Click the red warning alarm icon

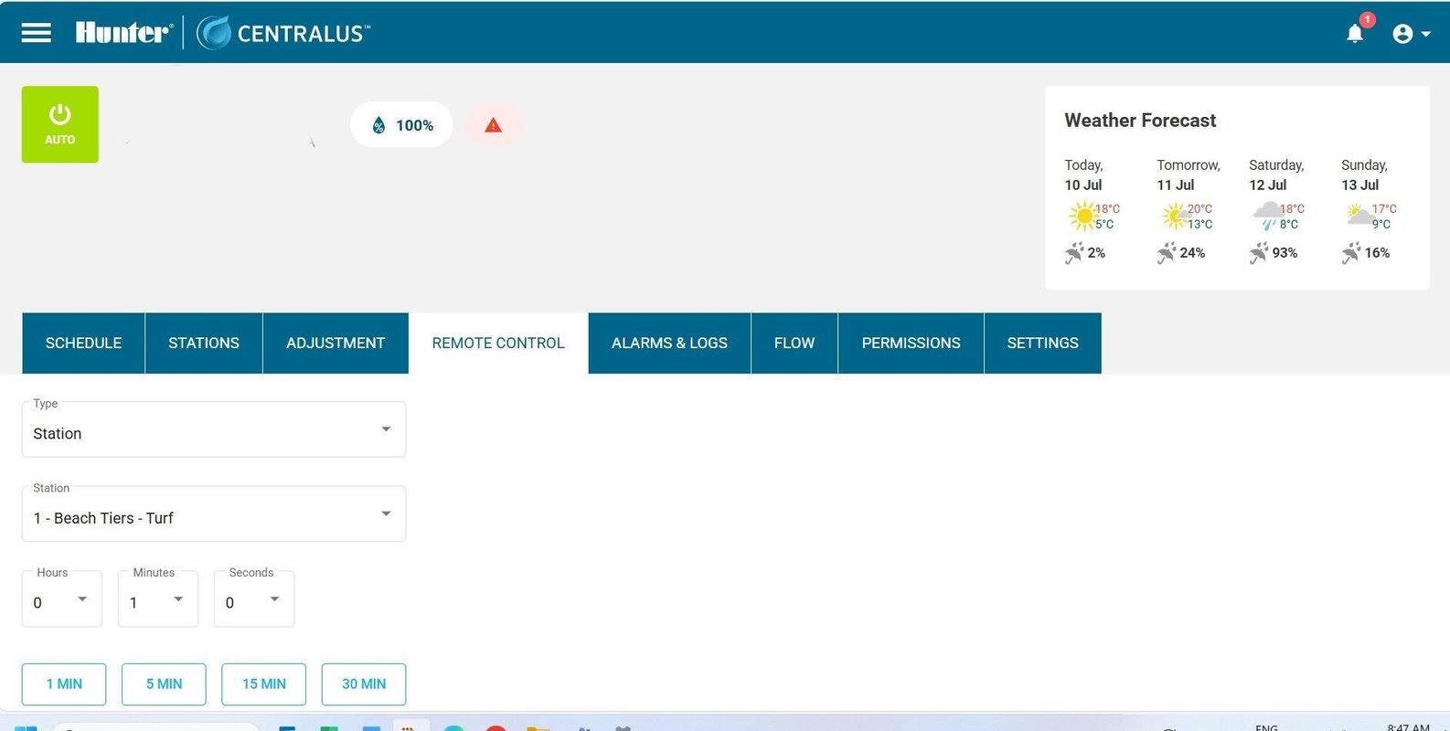pos(493,125)
